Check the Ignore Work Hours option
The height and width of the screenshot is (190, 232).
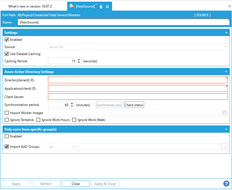[x=38, y=120]
